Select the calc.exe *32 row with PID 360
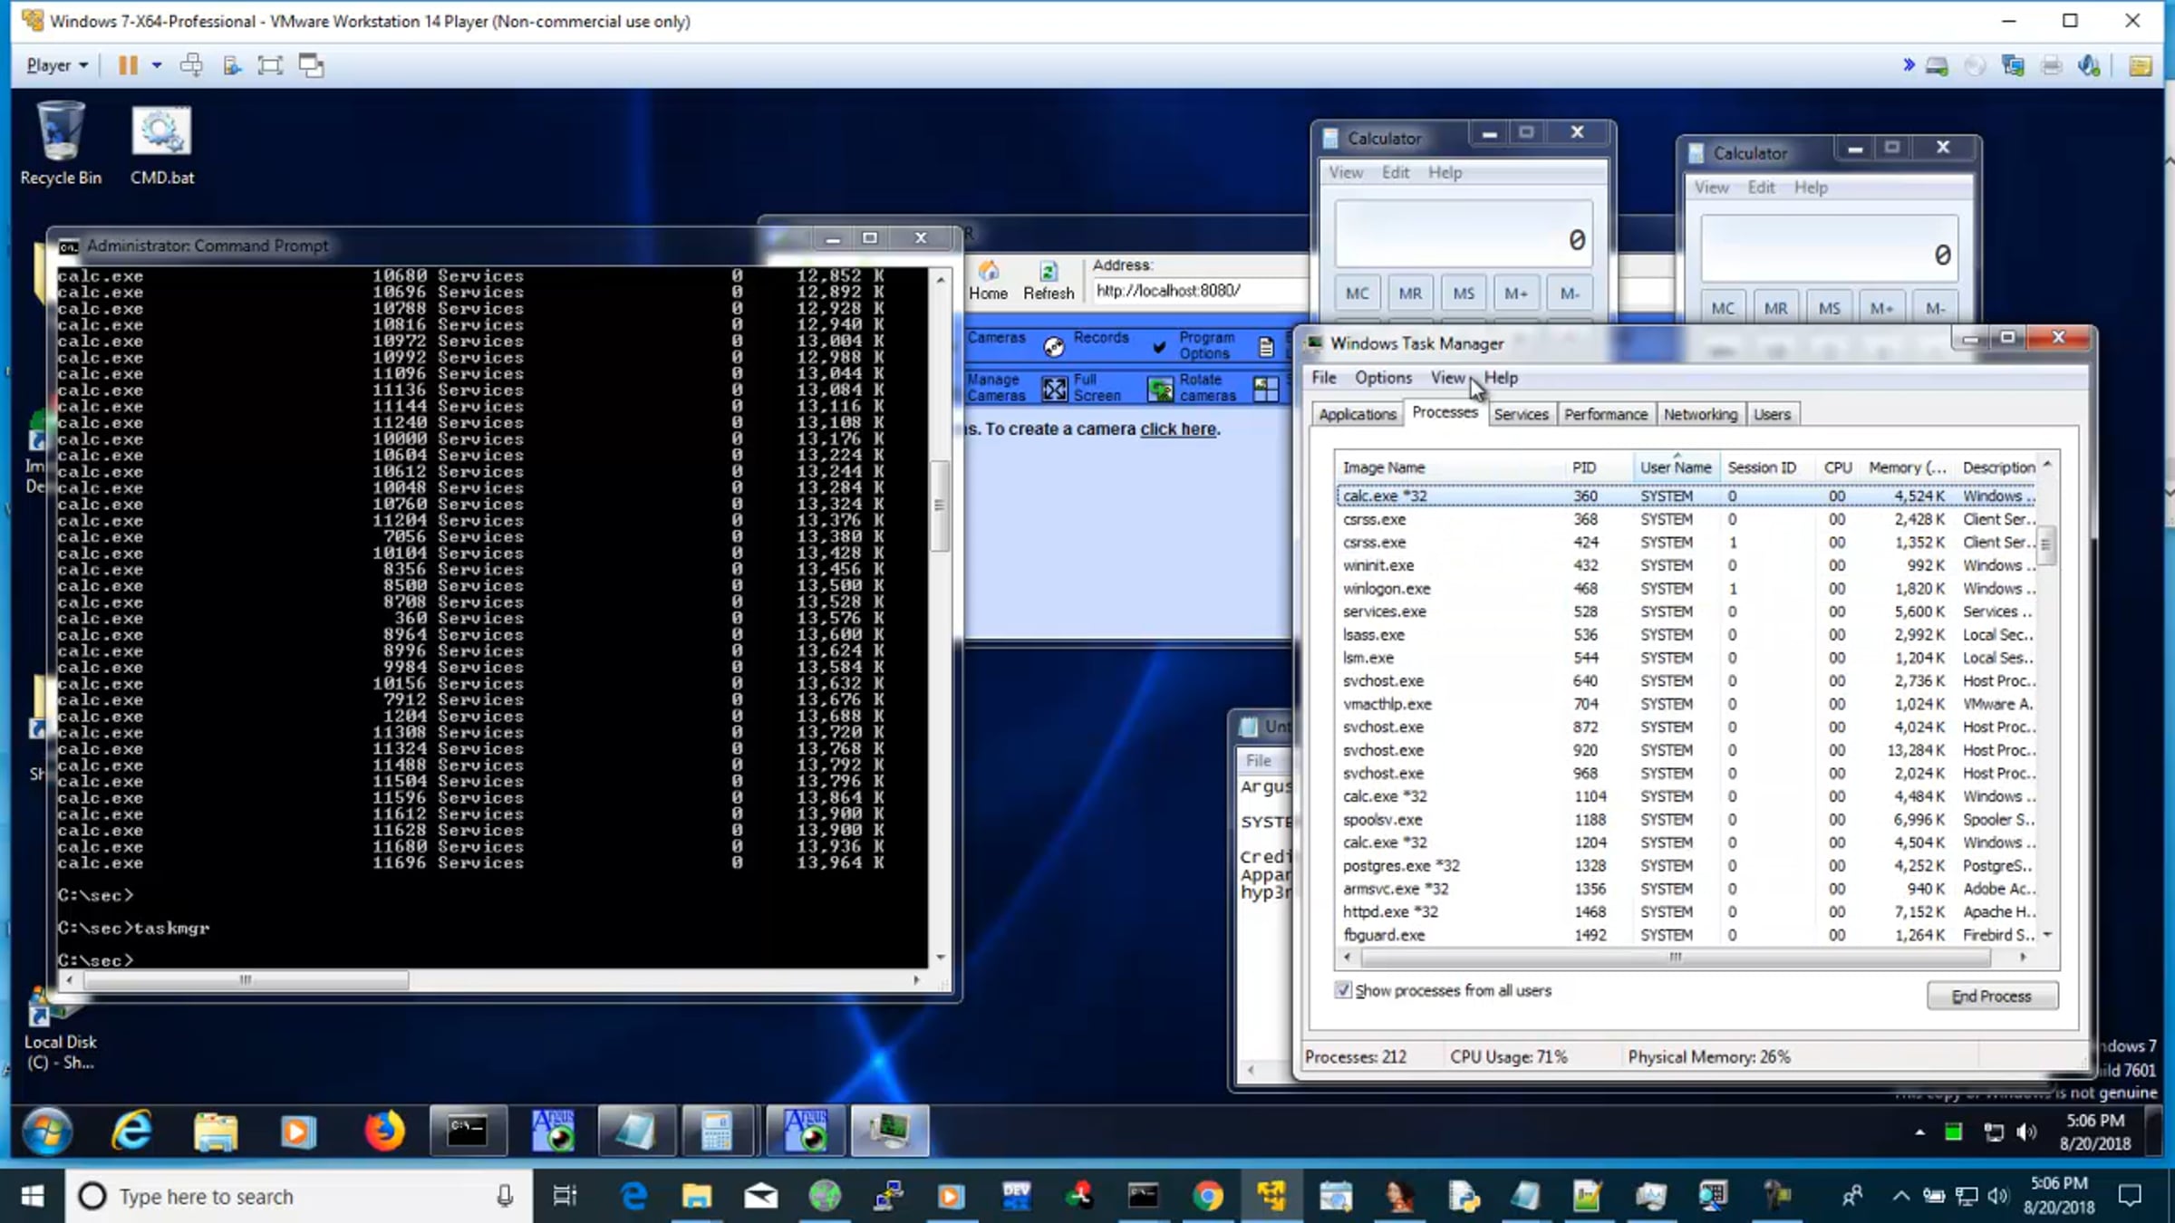This screenshot has height=1223, width=2175. [1686, 496]
